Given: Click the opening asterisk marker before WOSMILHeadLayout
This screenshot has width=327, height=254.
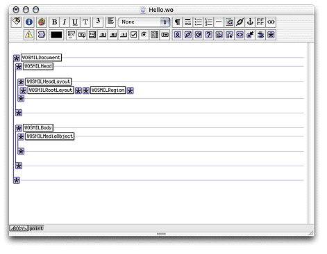Looking at the screenshot, I should (x=21, y=82).
